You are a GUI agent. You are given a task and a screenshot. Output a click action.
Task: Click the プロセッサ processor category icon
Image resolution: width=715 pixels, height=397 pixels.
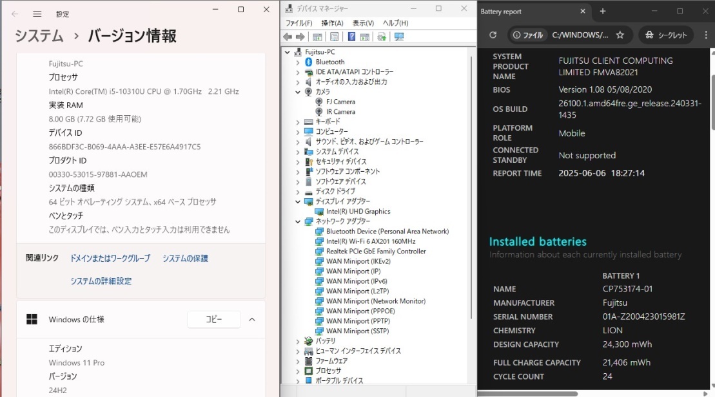click(x=308, y=371)
